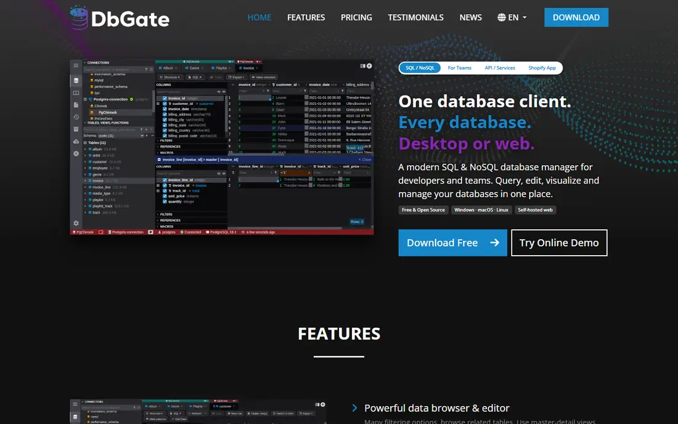The width and height of the screenshot is (678, 424).
Task: Click the circled plus icon in app sidebar
Action: 76,153
